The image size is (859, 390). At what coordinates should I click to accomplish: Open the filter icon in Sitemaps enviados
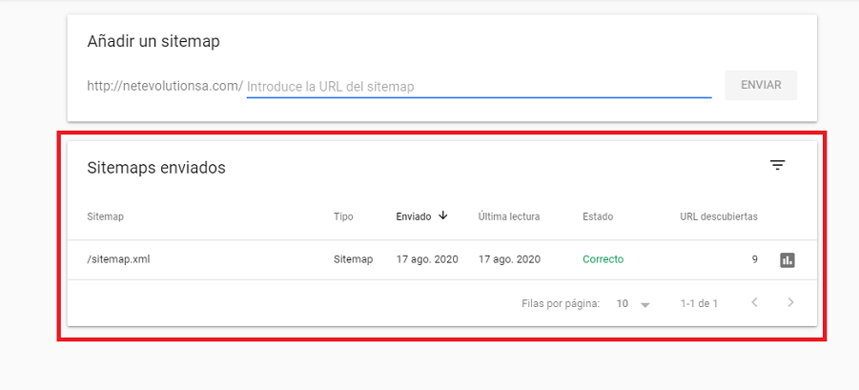777,166
